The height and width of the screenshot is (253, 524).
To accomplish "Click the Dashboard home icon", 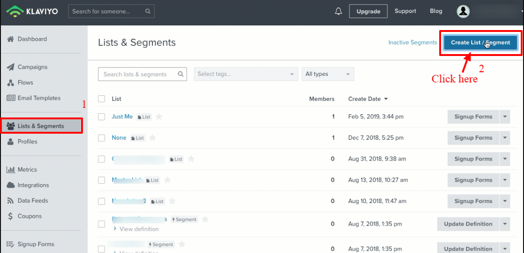I will tap(11, 39).
